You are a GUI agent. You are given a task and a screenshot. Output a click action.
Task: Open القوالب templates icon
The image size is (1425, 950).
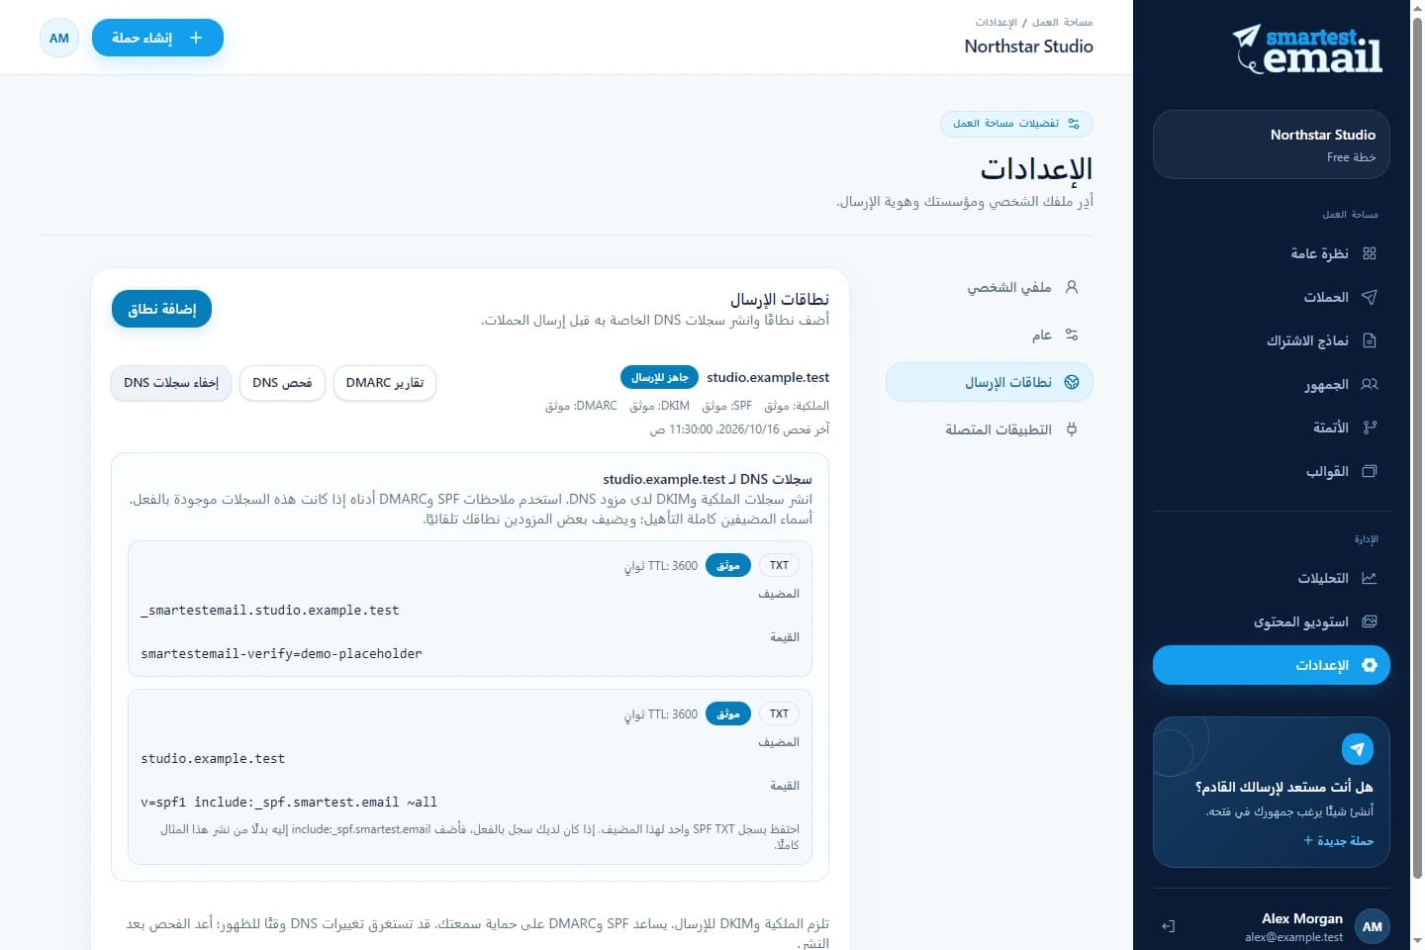1370,471
